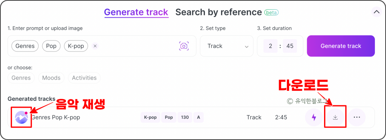
Task: Click the duration minutes field showing 2
Action: [270, 46]
